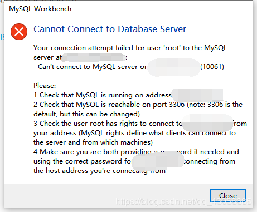Click the blurred address after 'running on address'
The image size is (257, 212).
coord(197,95)
